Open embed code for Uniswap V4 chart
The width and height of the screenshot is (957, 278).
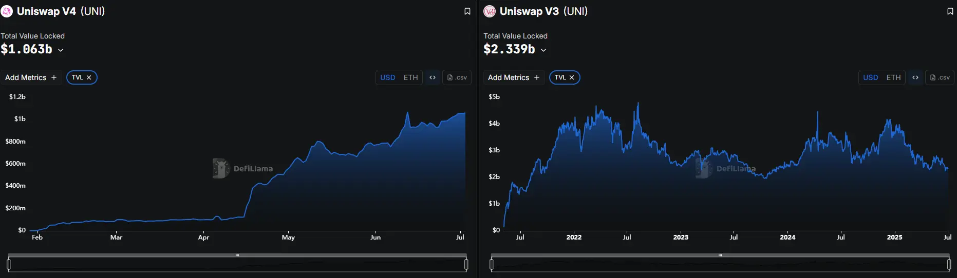pos(433,77)
